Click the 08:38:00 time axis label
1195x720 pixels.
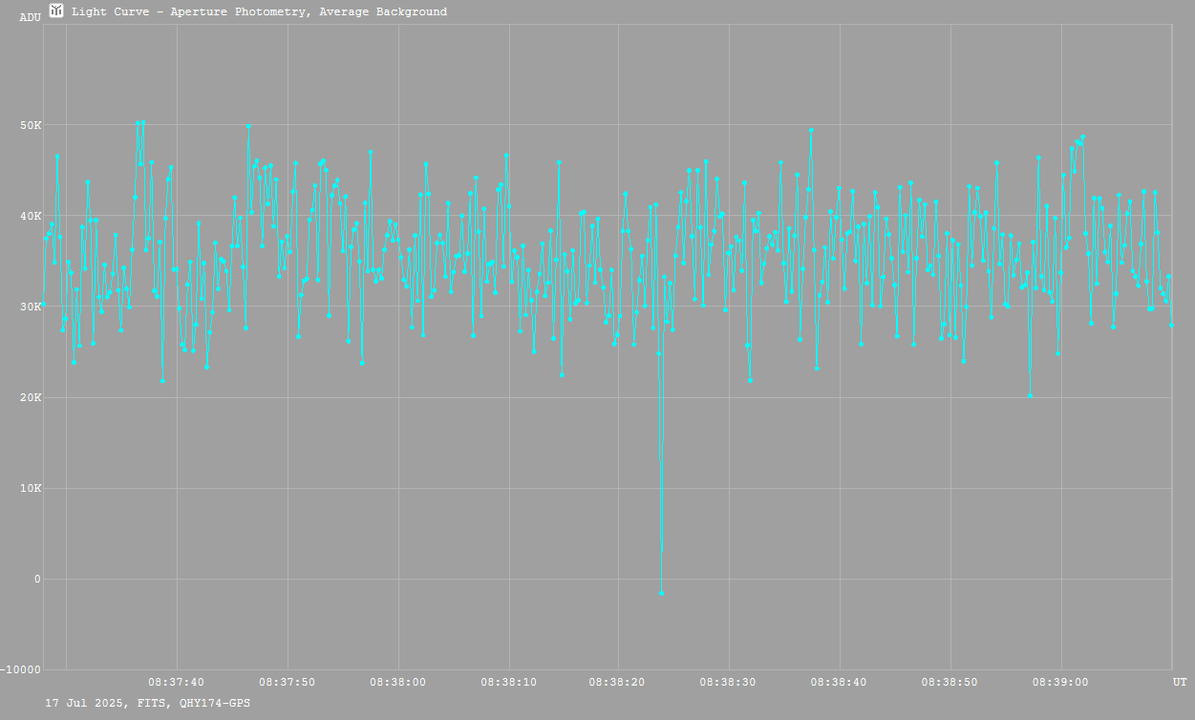click(398, 682)
